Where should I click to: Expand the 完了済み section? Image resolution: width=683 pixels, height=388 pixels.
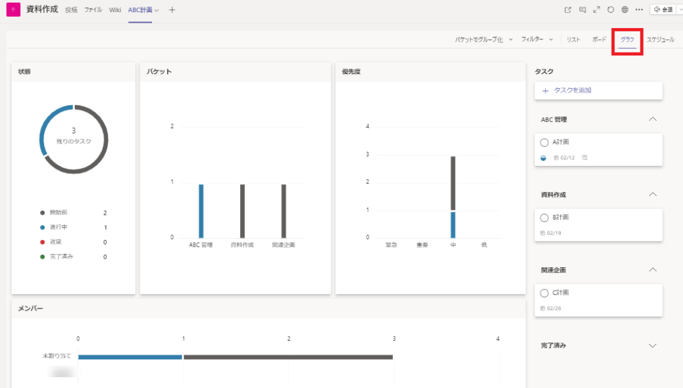tap(653, 346)
